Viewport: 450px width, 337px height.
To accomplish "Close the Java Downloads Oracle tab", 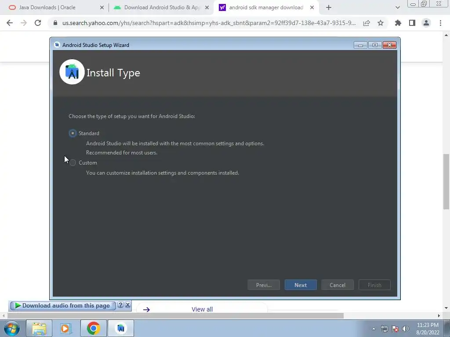I will (x=102, y=8).
